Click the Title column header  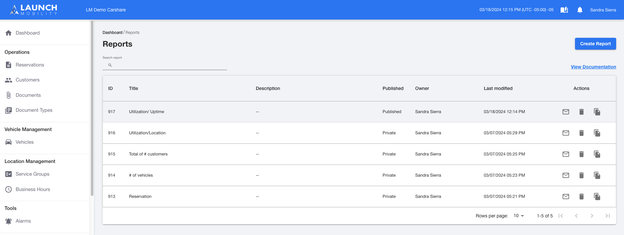(x=134, y=88)
